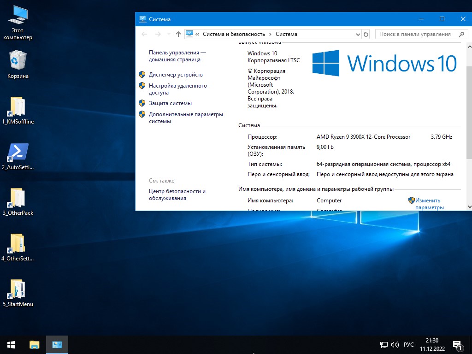Click the System Protection shield icon
This screenshot has width=472, height=354.
click(142, 103)
